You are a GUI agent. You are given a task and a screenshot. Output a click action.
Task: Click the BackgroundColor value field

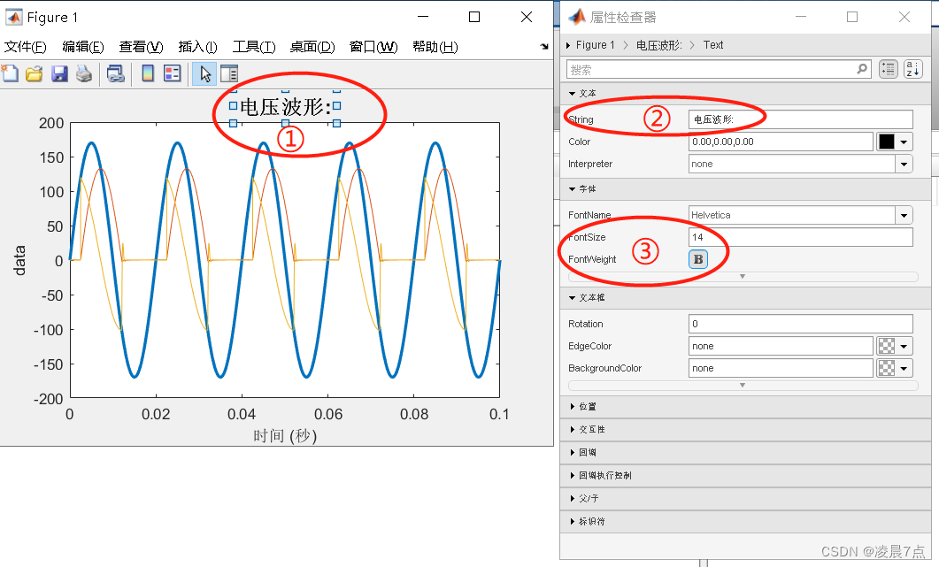[781, 368]
